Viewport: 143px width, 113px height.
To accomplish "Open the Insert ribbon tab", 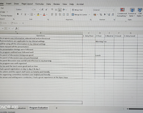I will (9, 4).
